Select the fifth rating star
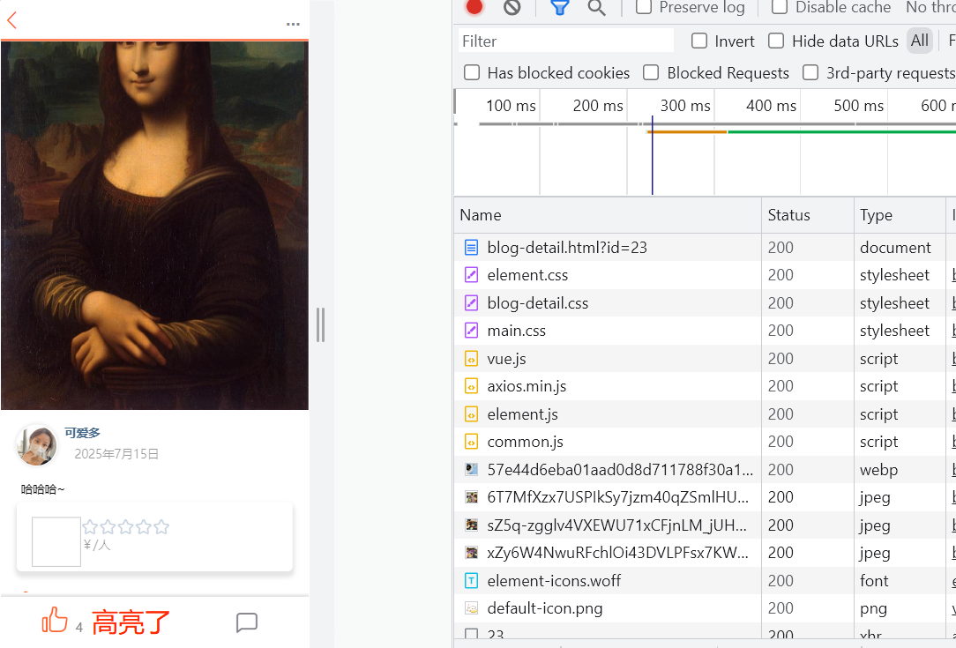956x648 pixels. [161, 526]
